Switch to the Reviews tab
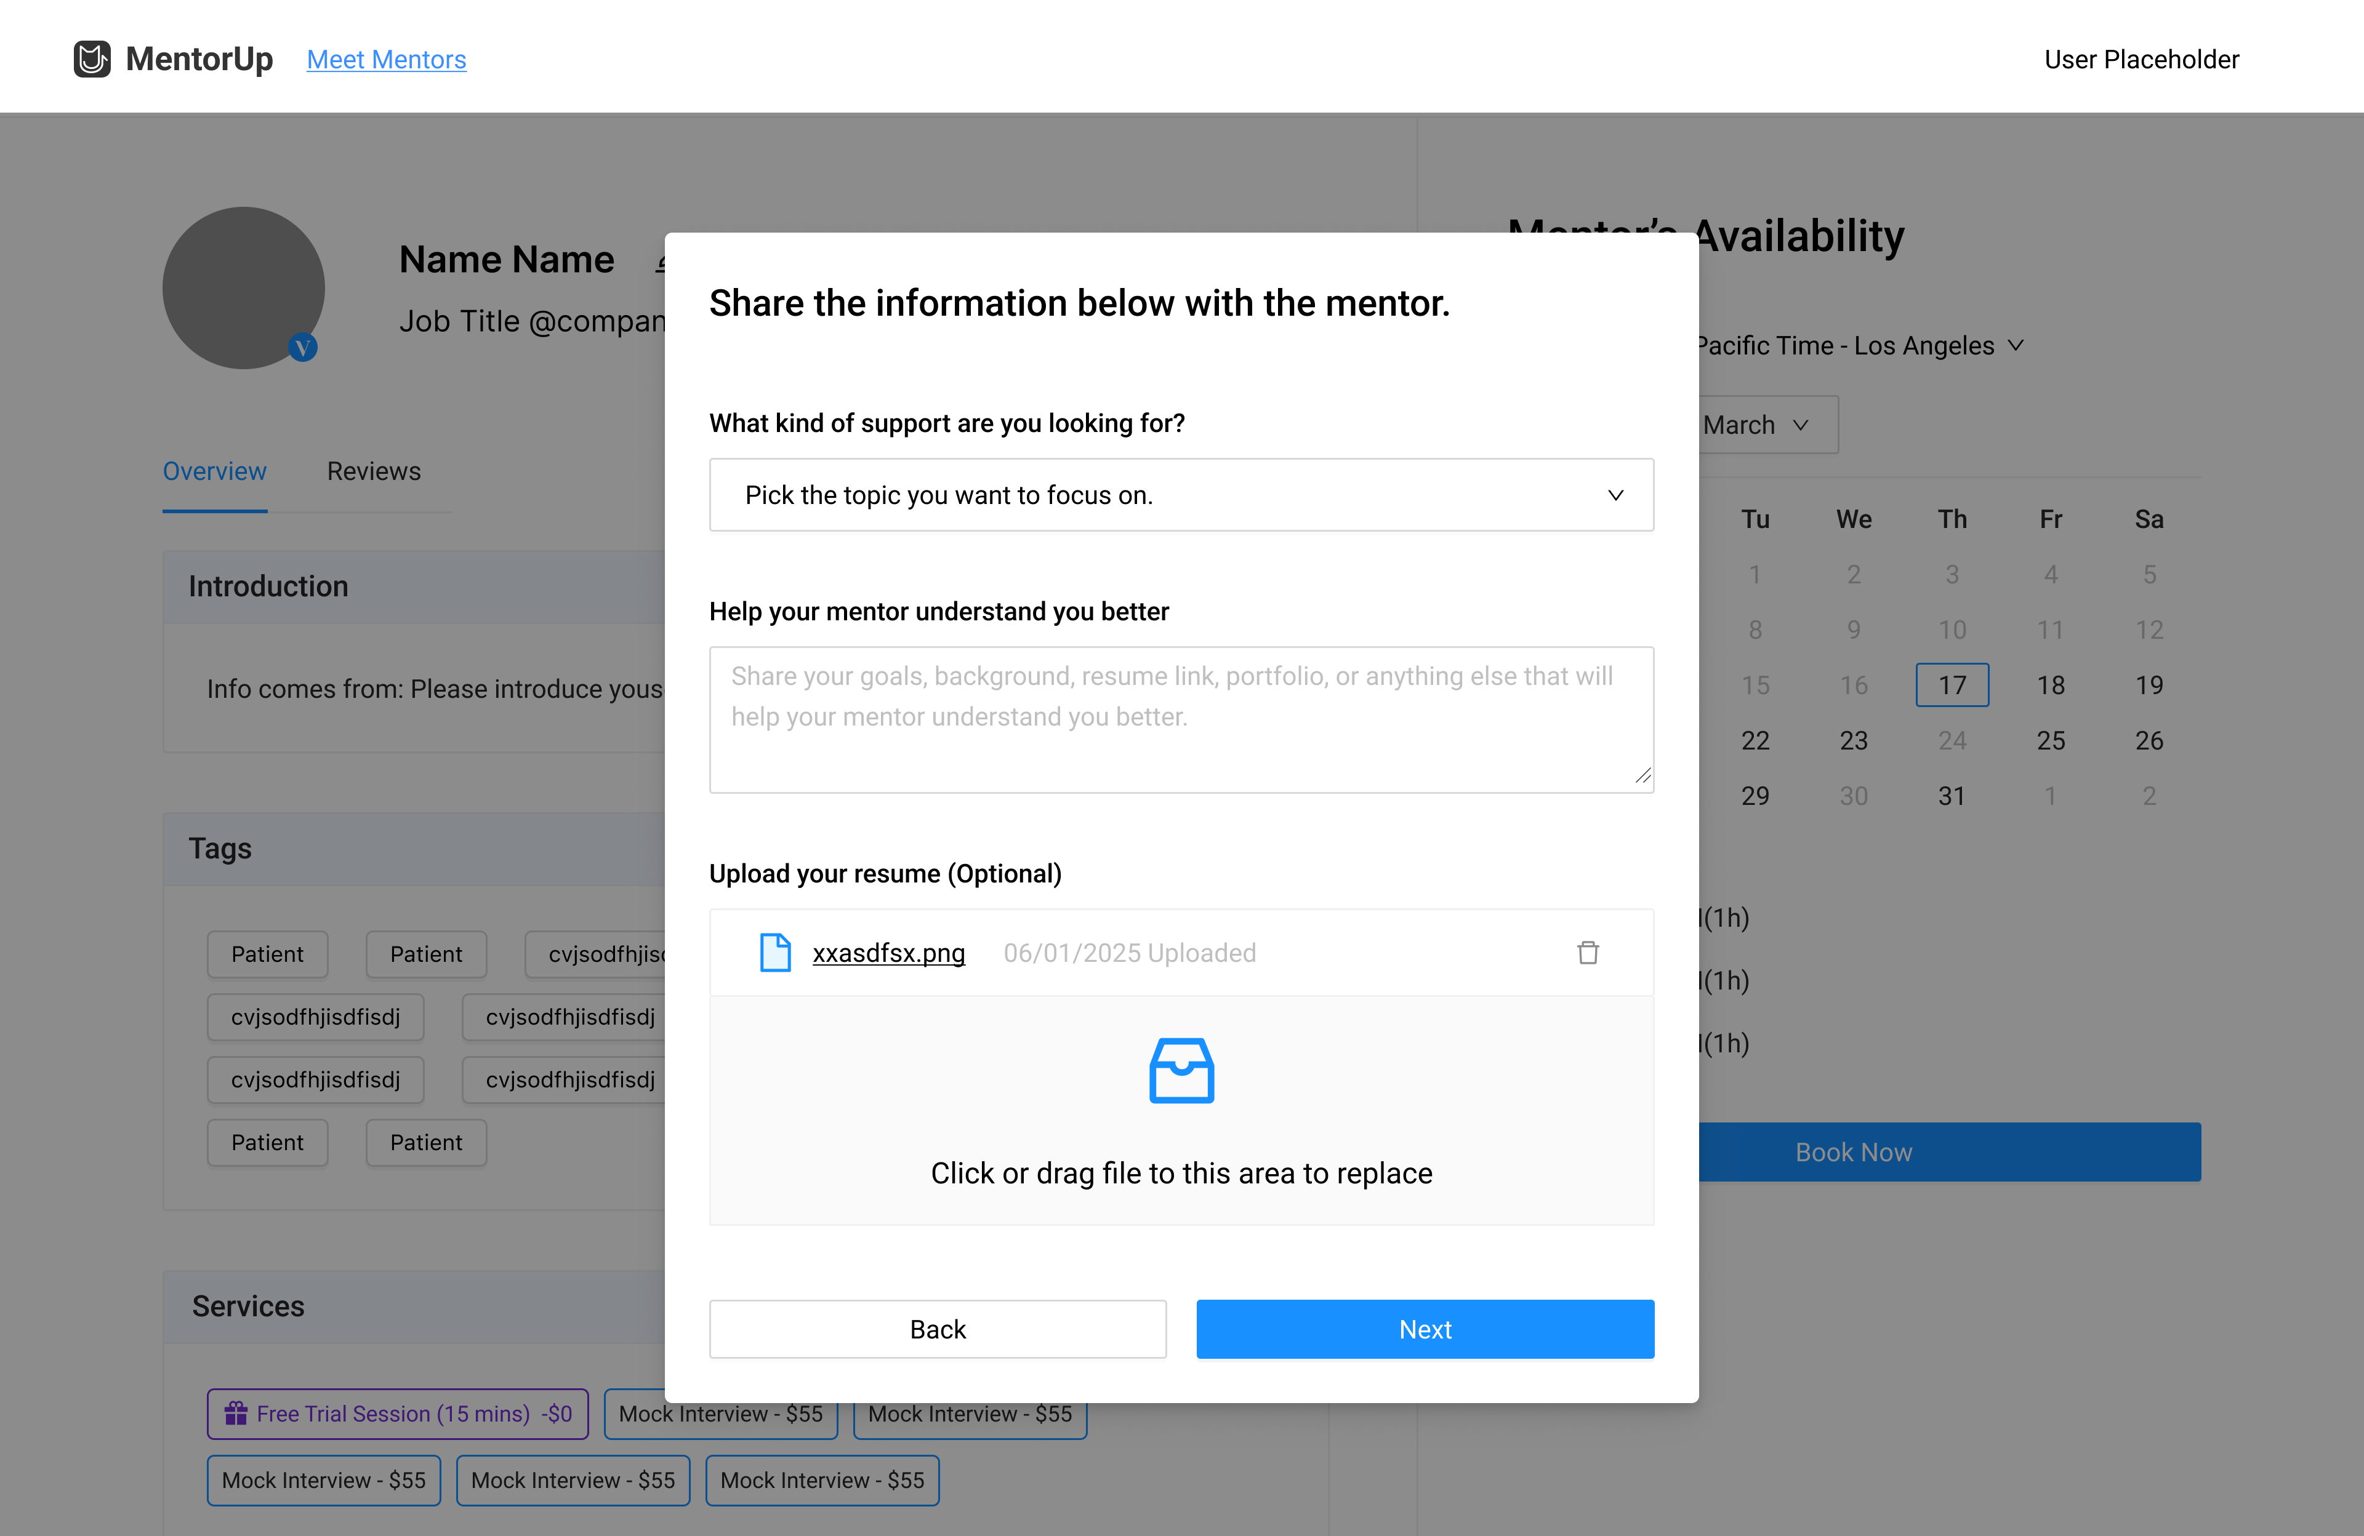Viewport: 2364px width, 1536px height. click(374, 471)
